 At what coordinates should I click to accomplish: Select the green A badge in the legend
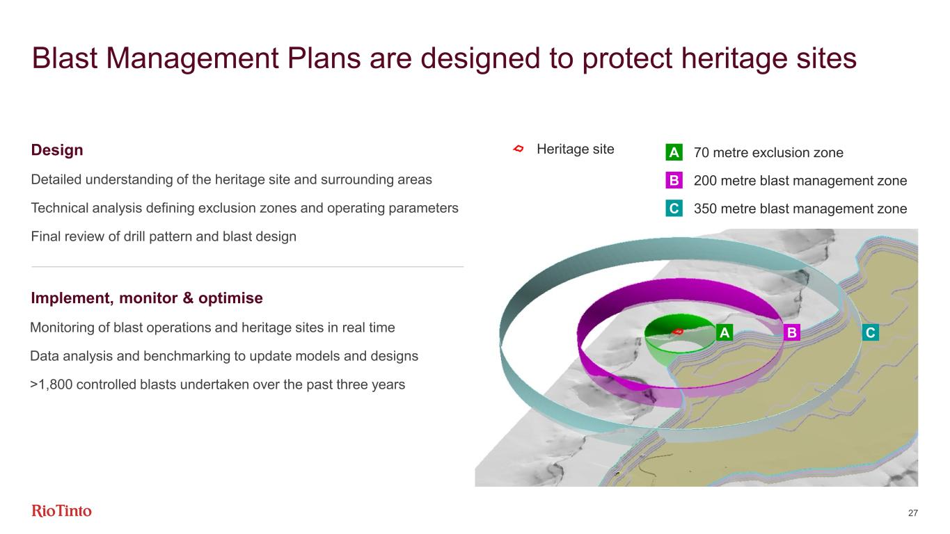(x=674, y=152)
